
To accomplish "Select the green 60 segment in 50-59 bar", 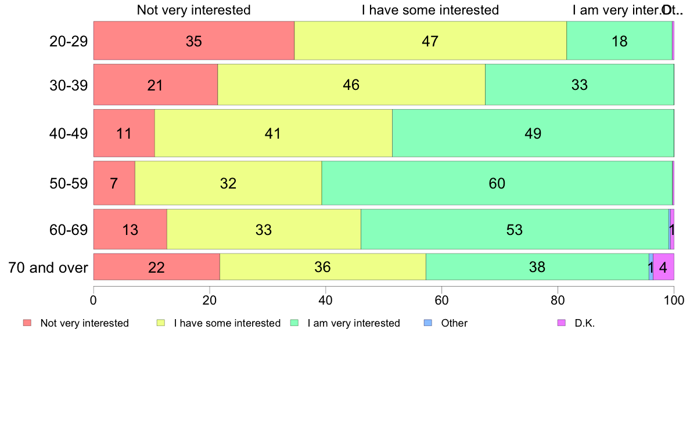I will (497, 183).
